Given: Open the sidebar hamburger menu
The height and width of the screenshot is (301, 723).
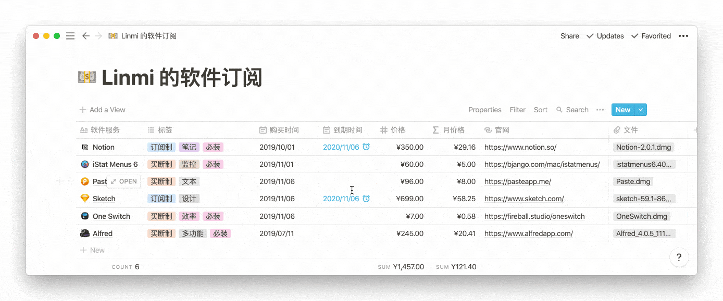Looking at the screenshot, I should tap(70, 36).
